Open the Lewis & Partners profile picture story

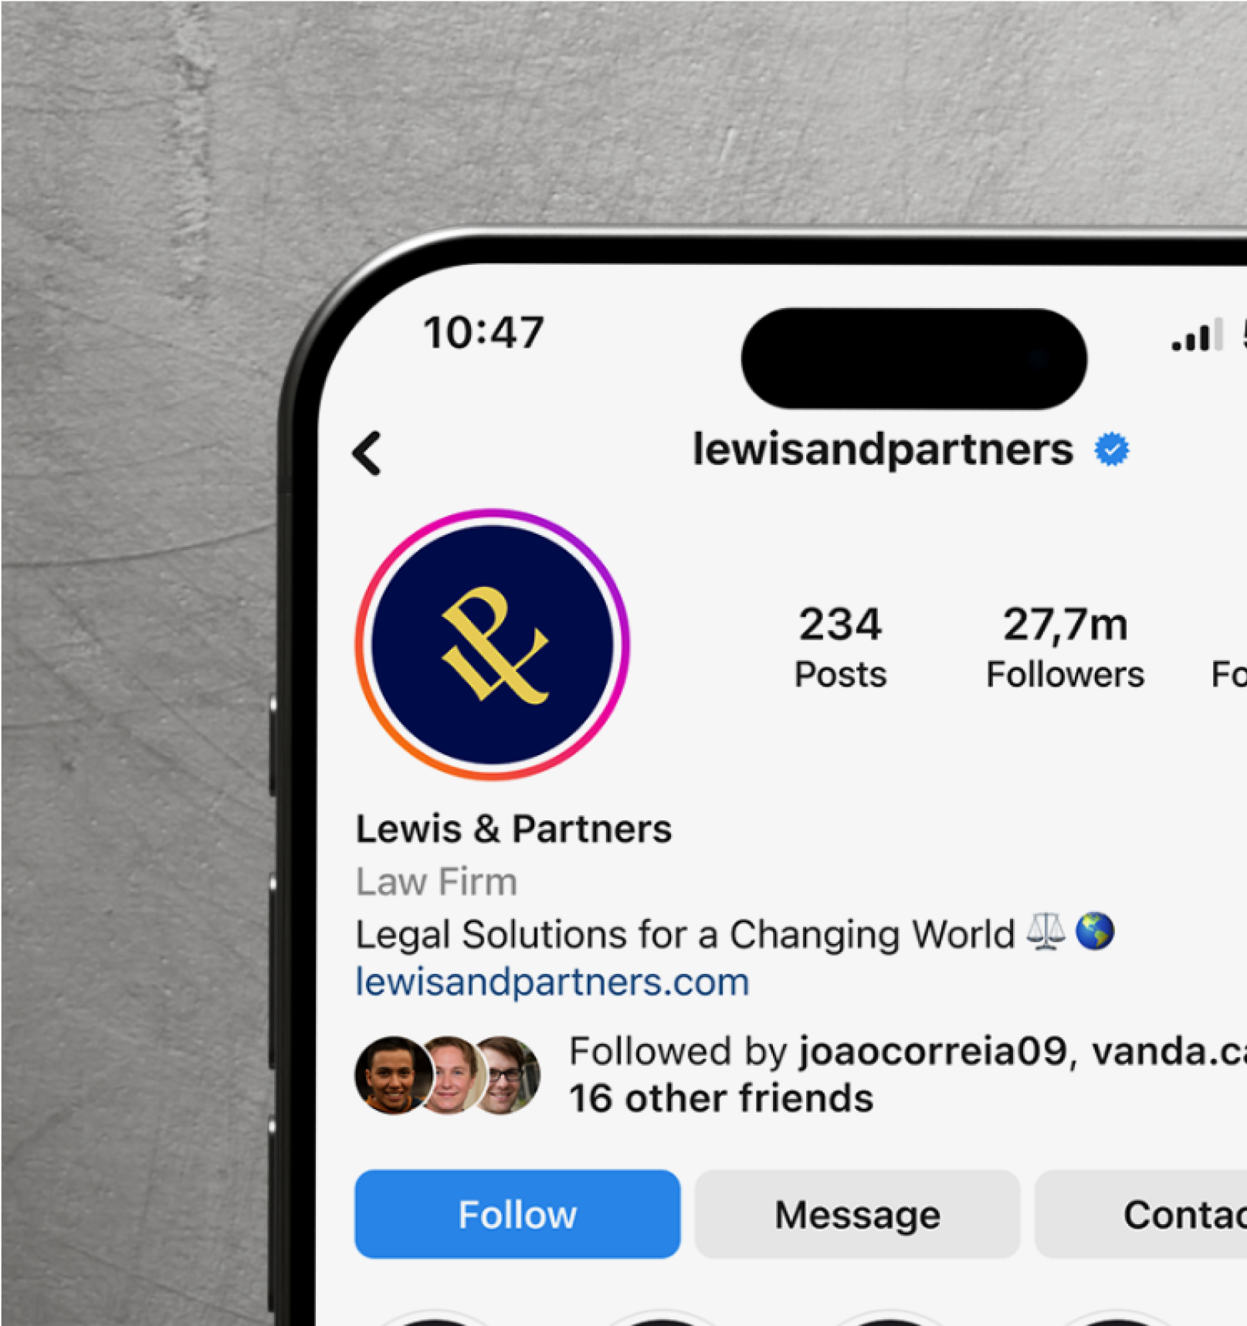click(x=493, y=645)
